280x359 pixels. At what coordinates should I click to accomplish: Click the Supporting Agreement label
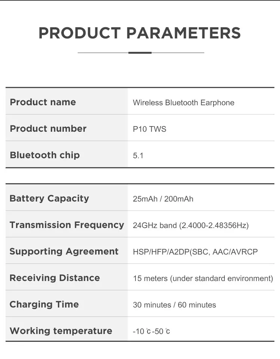click(64, 252)
